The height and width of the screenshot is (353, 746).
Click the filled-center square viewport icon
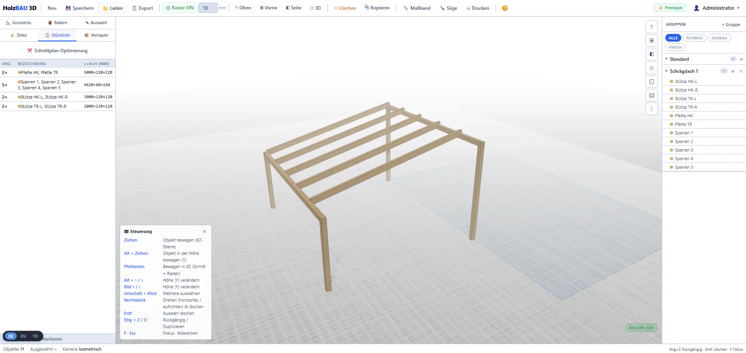pos(652,41)
